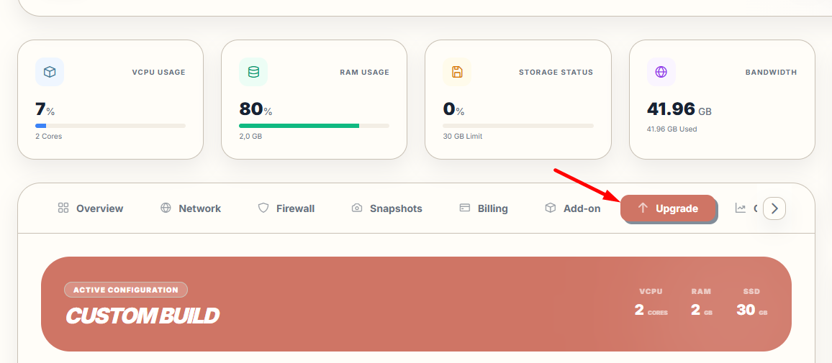Click the vCPU usage cube icon
The image size is (832, 363).
click(x=50, y=72)
